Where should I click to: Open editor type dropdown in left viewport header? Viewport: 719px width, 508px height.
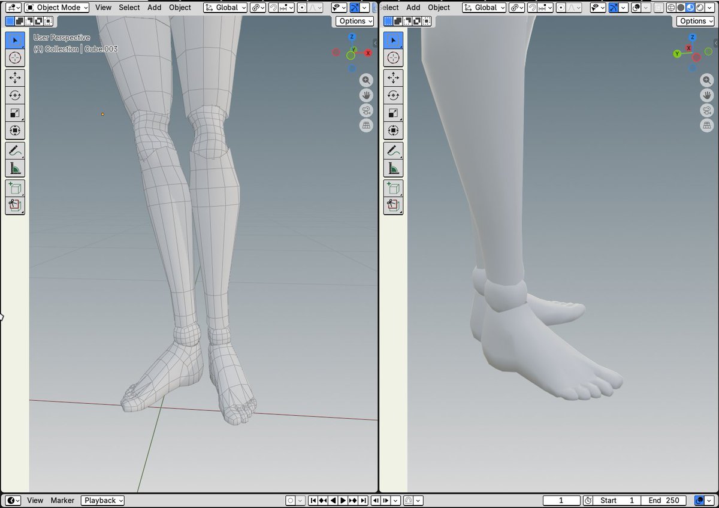click(13, 8)
